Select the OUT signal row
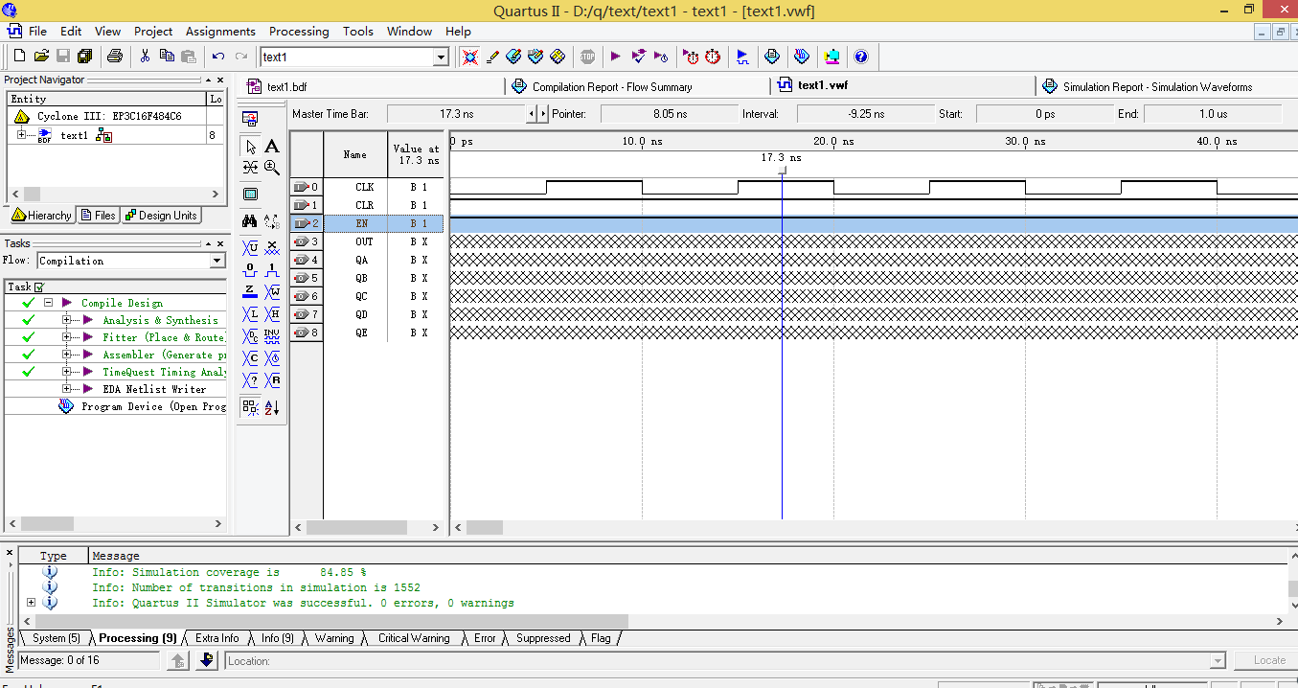 coord(367,241)
